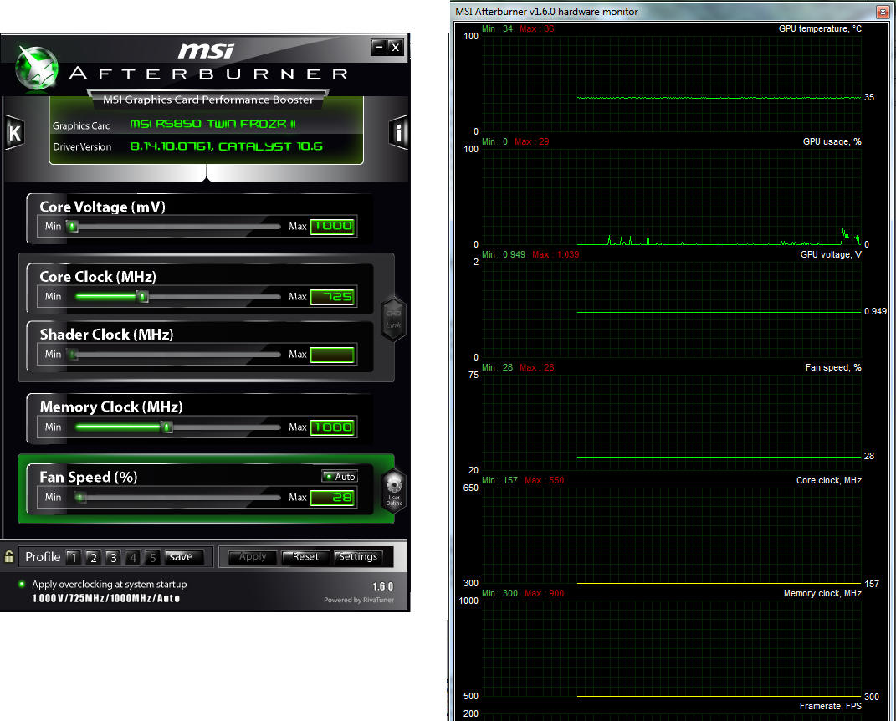
Task: Click the 1.000V/725MHz/1000MHz/Auto status text
Action: point(106,598)
